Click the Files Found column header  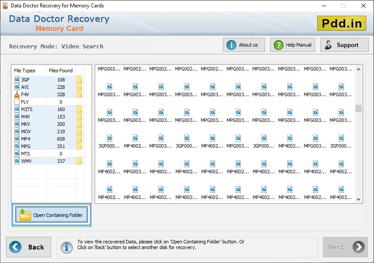pyautogui.click(x=61, y=71)
